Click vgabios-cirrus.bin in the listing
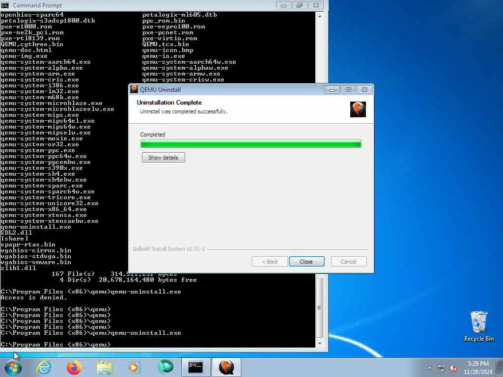Image resolution: width=503 pixels, height=377 pixels. pos(36,250)
